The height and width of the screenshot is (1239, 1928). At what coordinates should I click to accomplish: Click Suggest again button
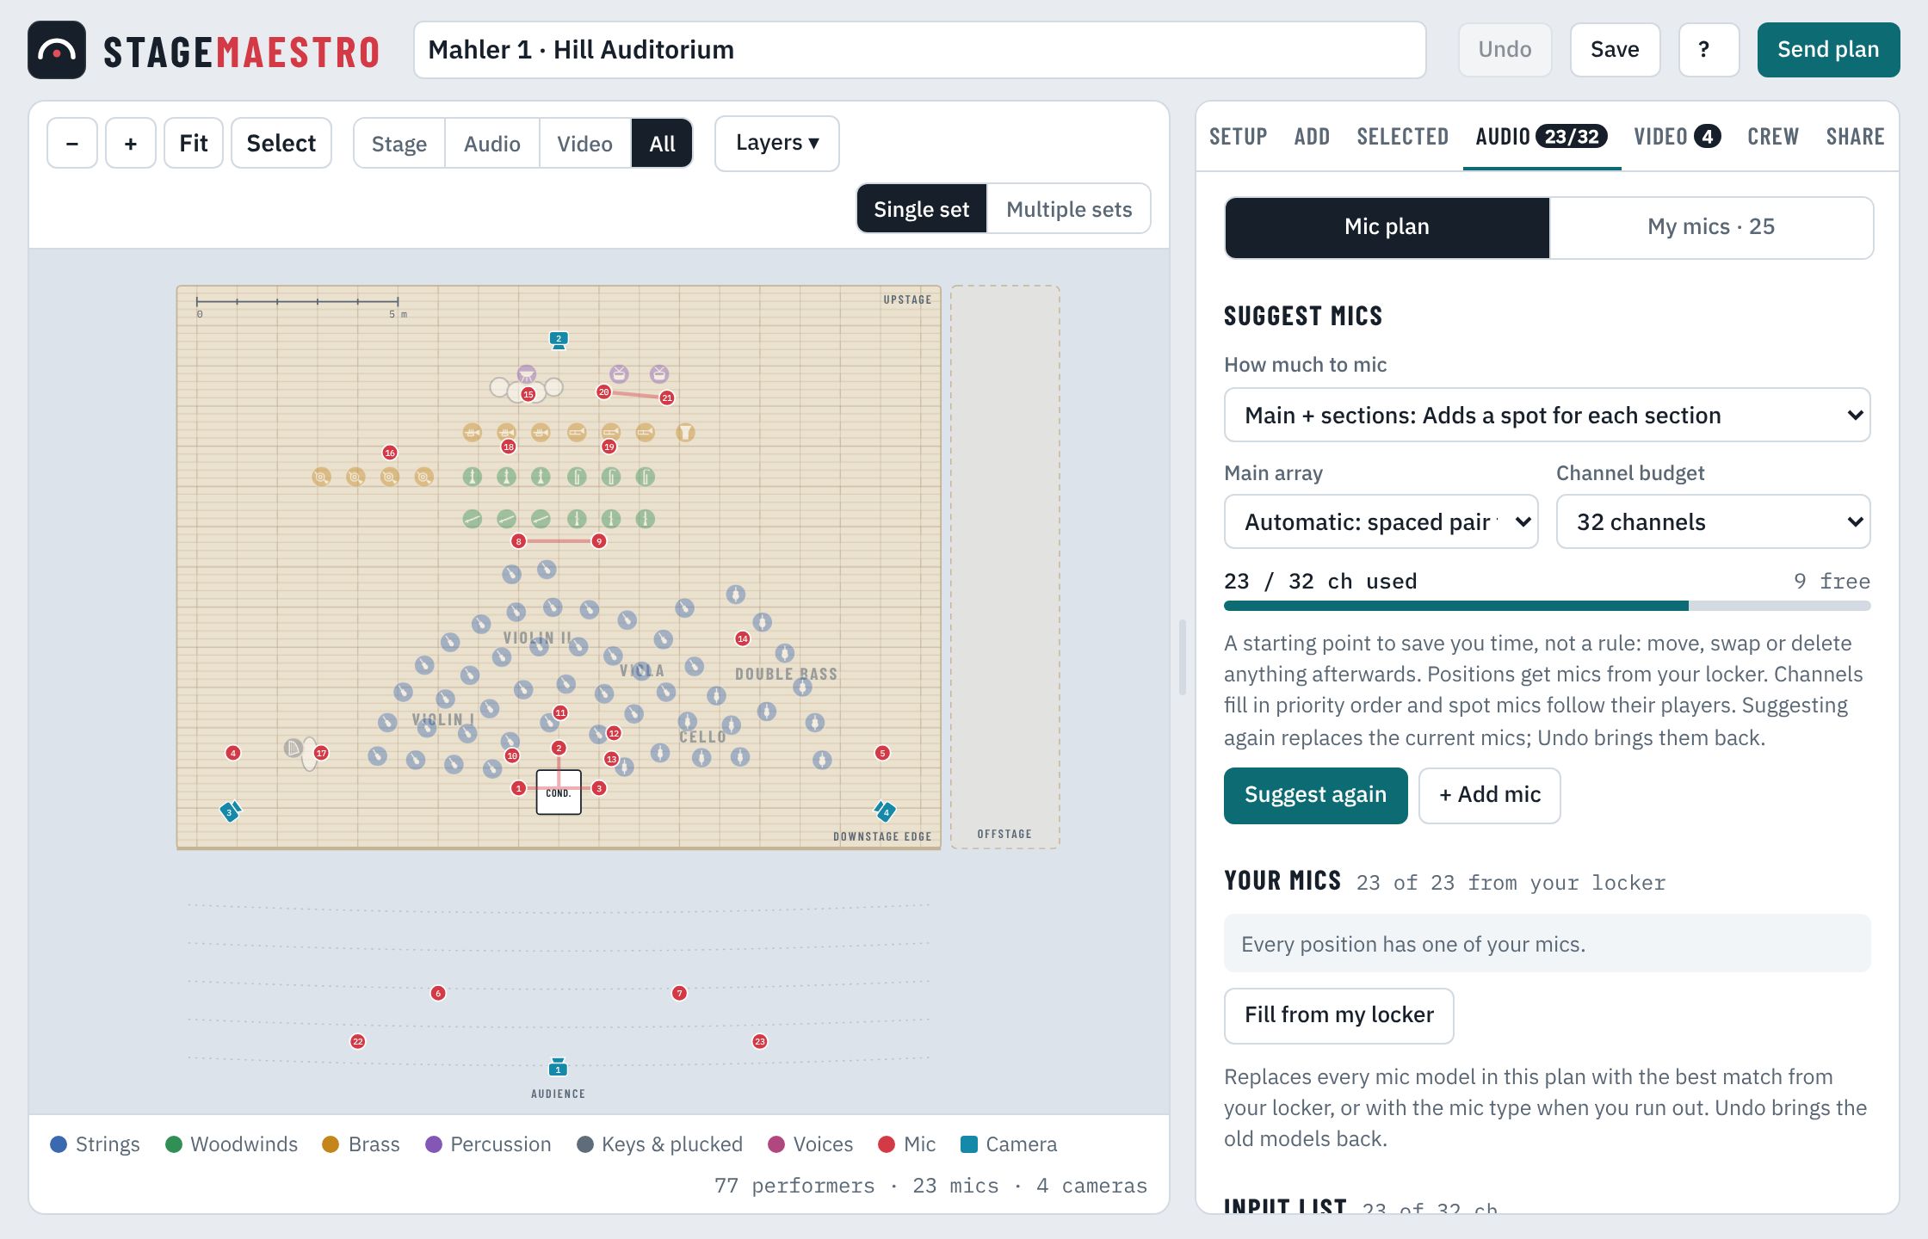pyautogui.click(x=1316, y=795)
